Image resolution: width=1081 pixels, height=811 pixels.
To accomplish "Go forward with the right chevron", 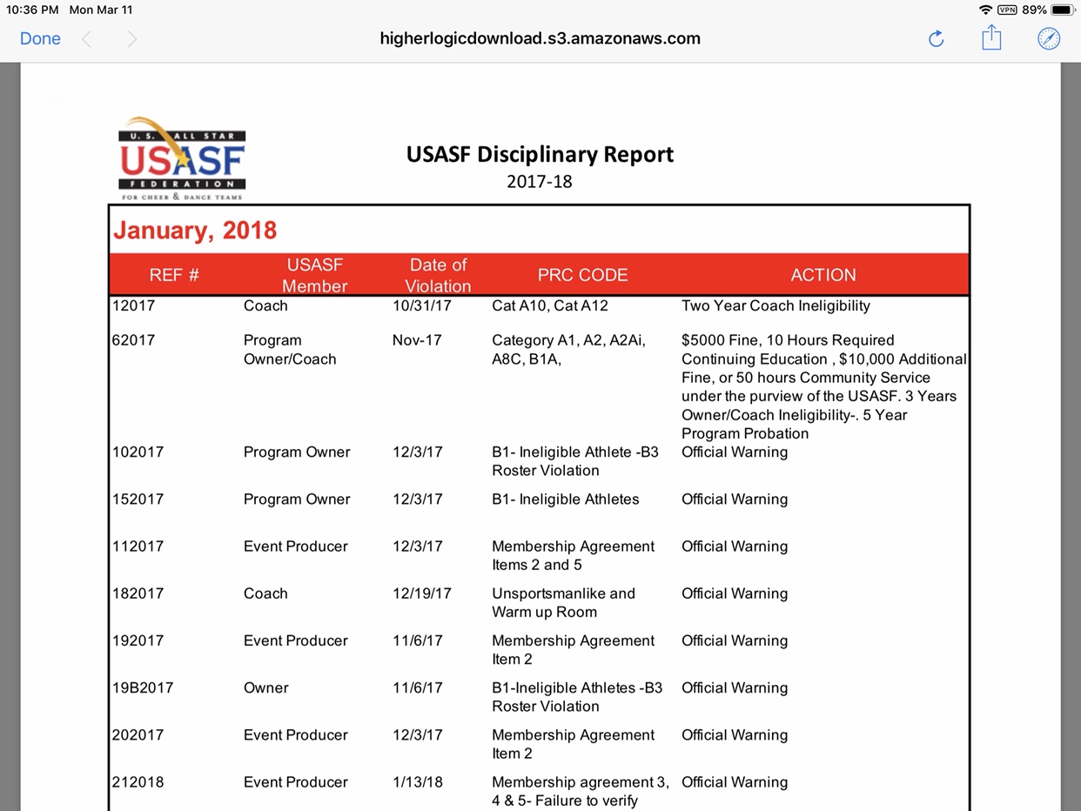I will coord(131,39).
